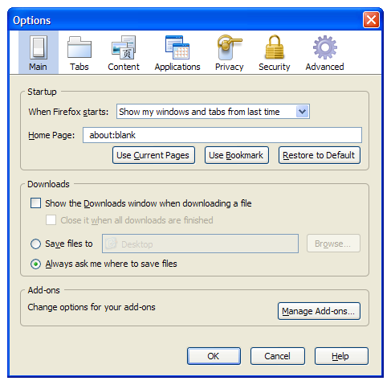Tick Close it when all downloads finished

point(51,220)
